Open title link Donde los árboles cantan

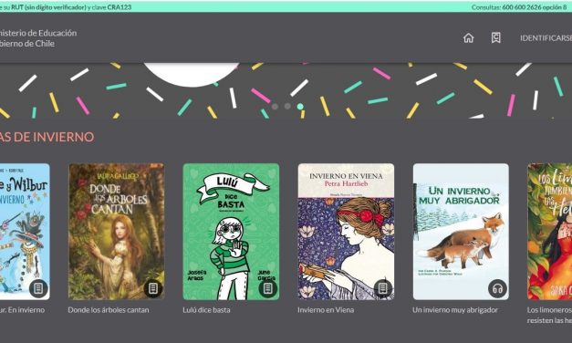pos(109,310)
